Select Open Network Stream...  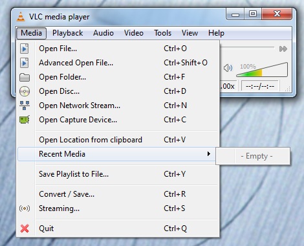pyautogui.click(x=118, y=106)
